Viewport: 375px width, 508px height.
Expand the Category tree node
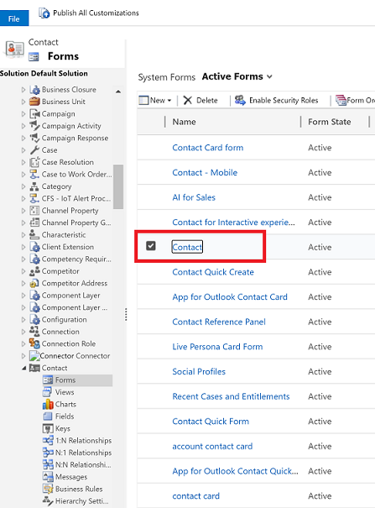23,186
